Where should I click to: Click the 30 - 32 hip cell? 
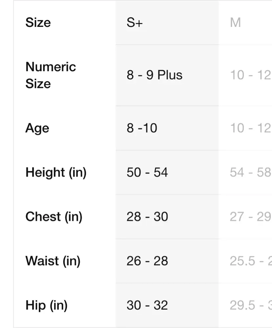pos(147,305)
